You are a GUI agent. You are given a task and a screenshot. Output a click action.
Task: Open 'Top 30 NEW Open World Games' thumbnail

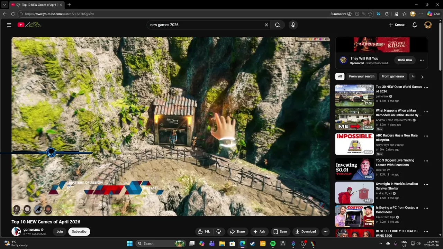pyautogui.click(x=354, y=95)
